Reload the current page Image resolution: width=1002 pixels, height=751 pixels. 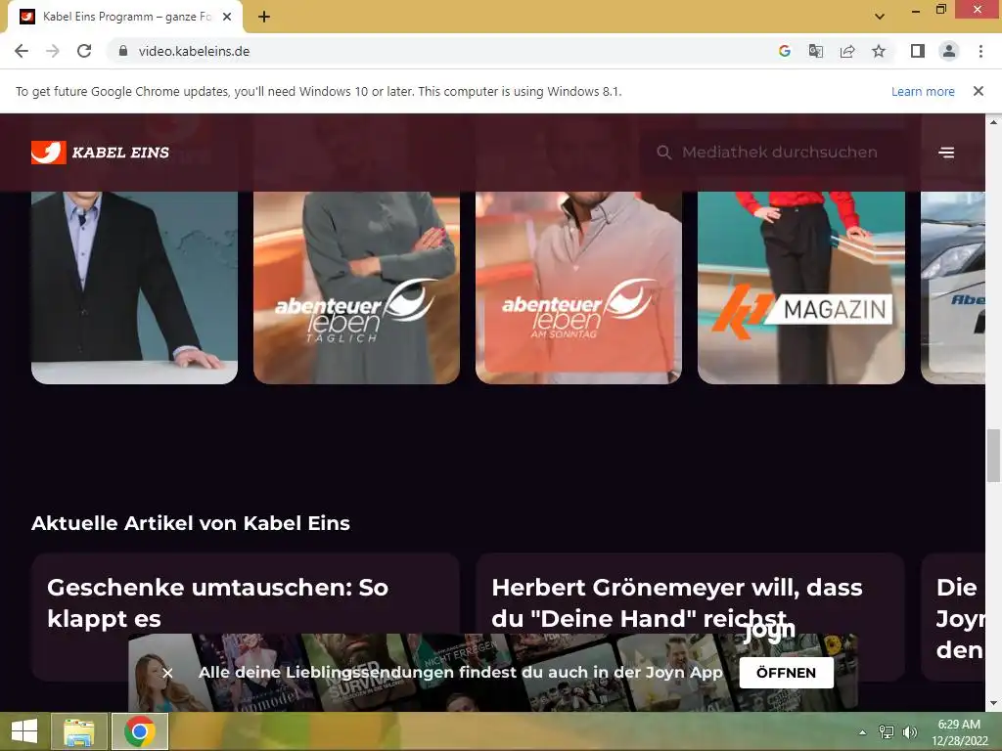[84, 51]
